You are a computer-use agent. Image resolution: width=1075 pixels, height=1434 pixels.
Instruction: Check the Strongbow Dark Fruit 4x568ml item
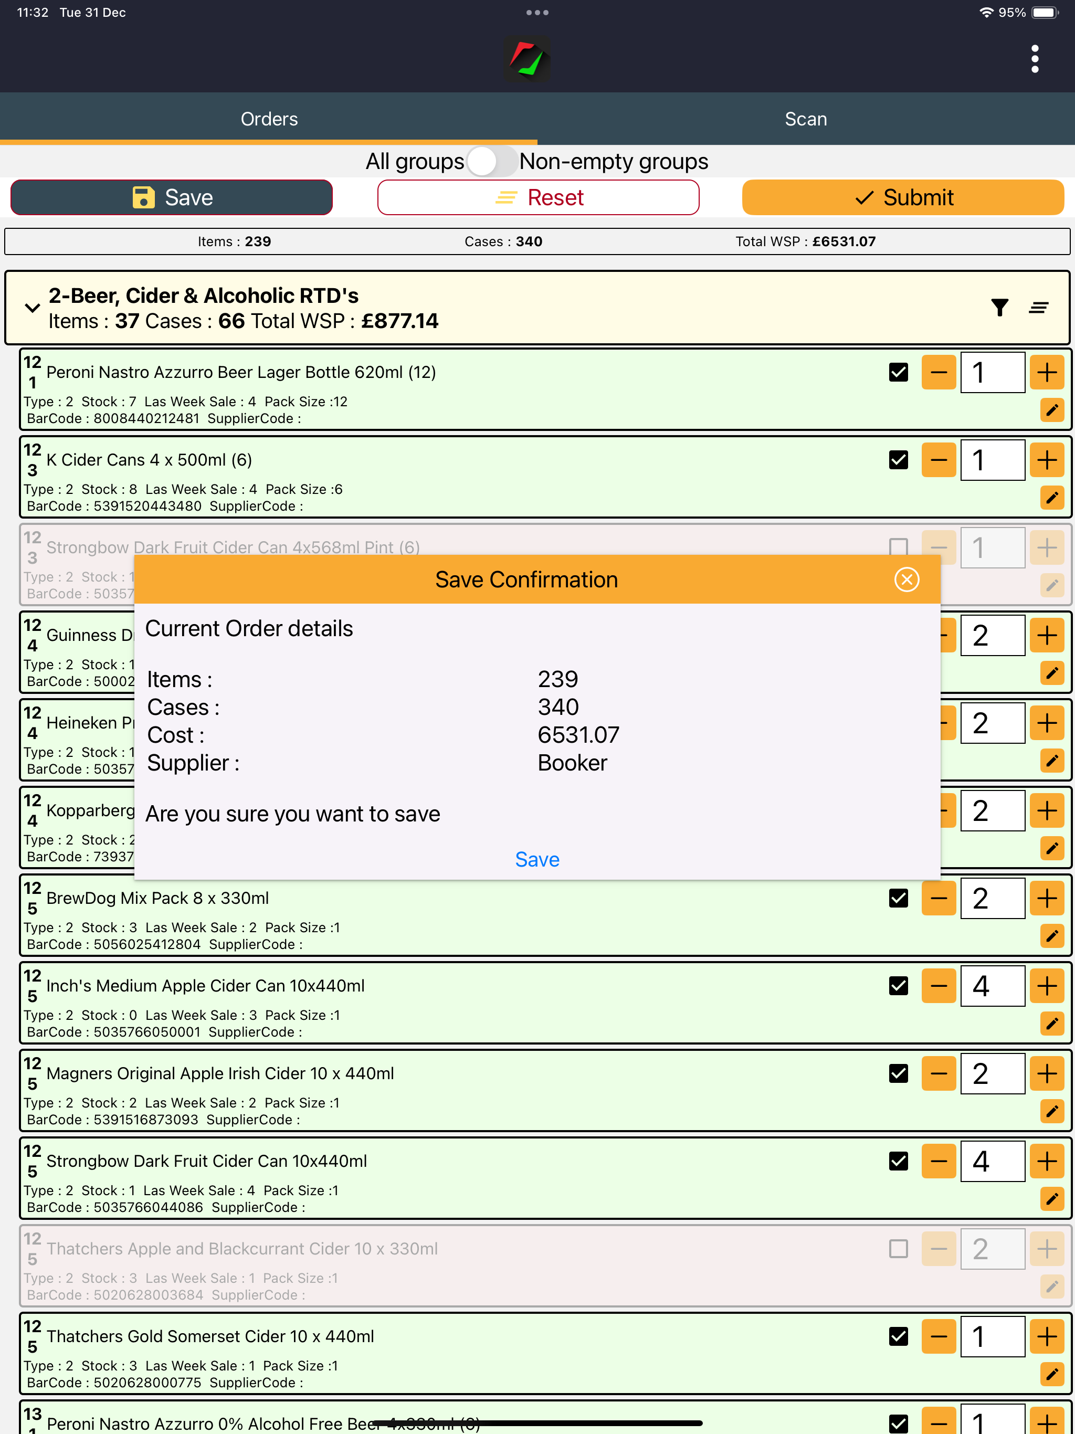click(898, 547)
